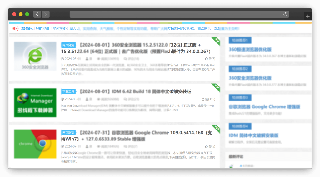
Task: Click the blue badge above 谷歌浏览器 Google Chrome 增强版
Action: (240, 97)
